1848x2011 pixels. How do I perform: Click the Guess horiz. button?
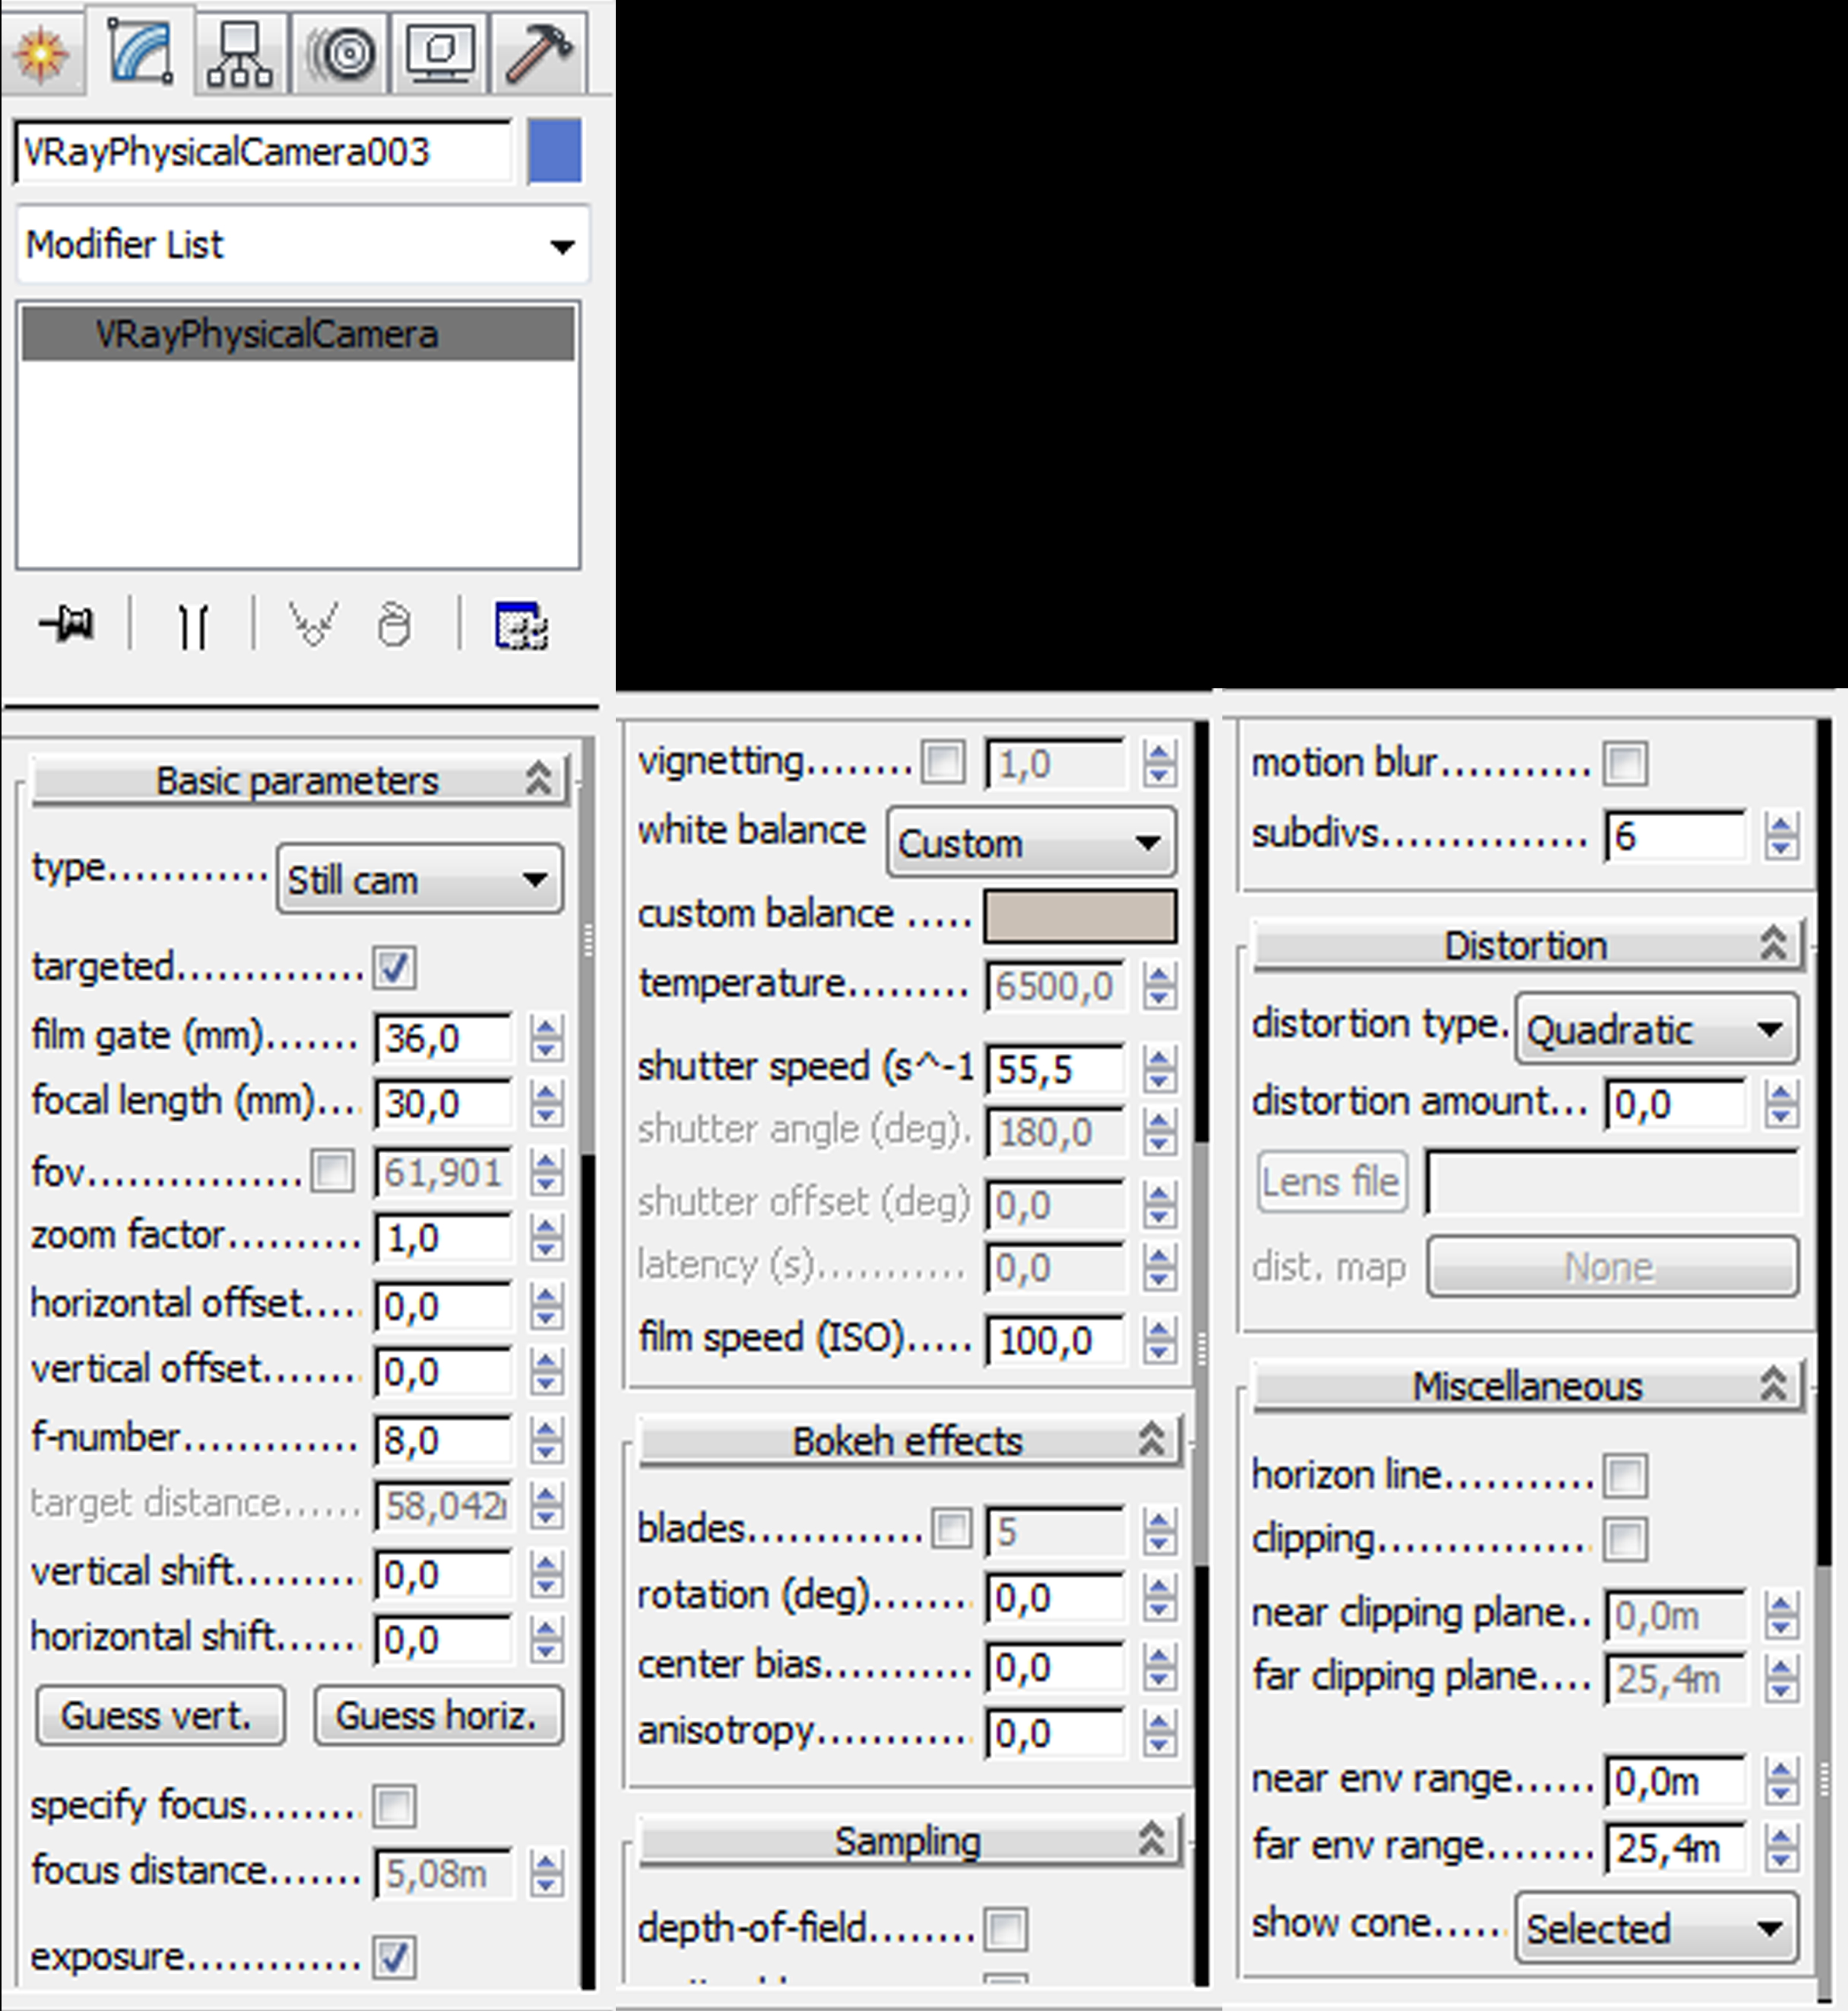click(x=438, y=1716)
